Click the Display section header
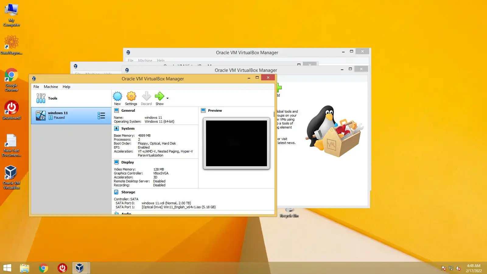 128,162
